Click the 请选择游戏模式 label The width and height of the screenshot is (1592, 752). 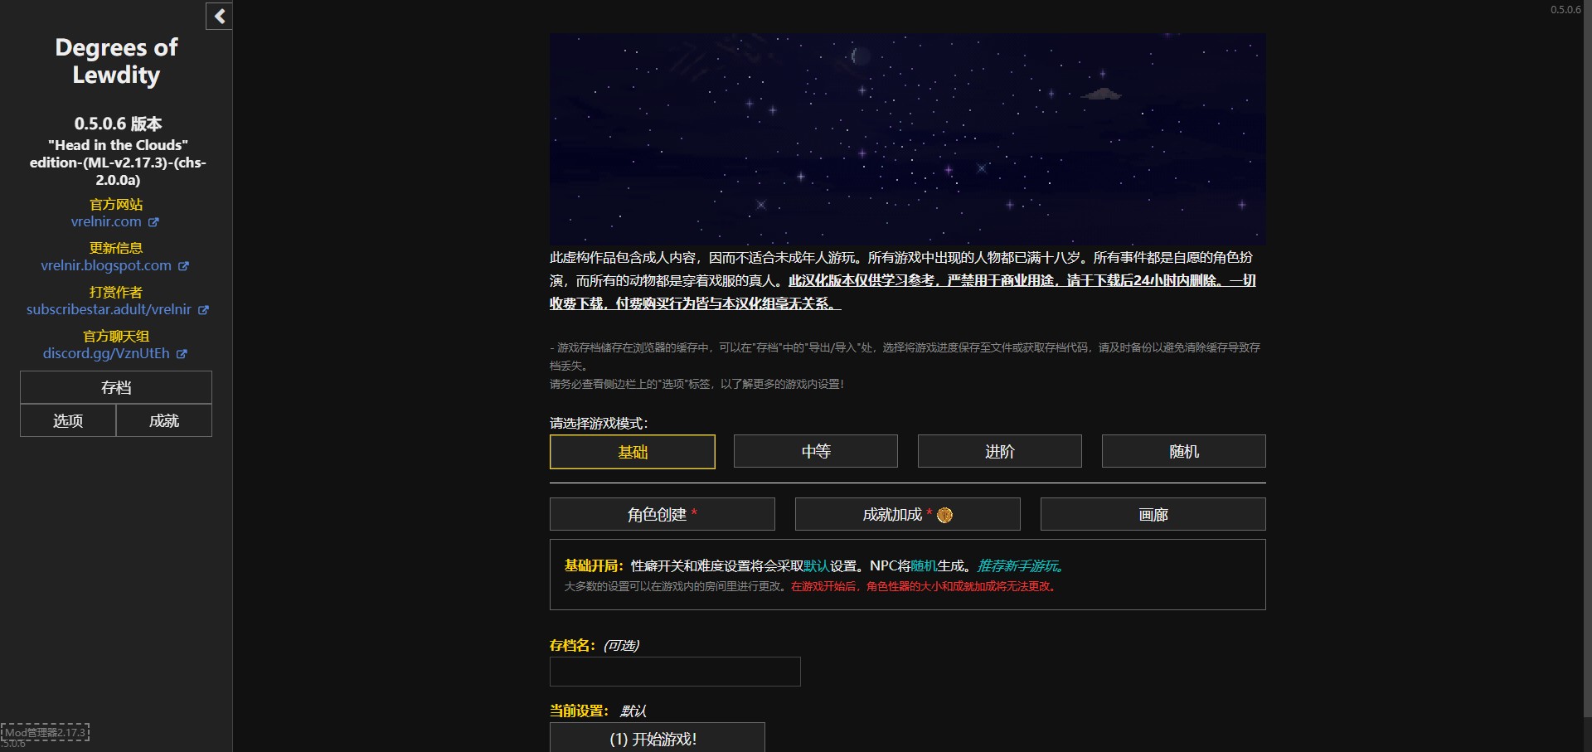point(599,423)
